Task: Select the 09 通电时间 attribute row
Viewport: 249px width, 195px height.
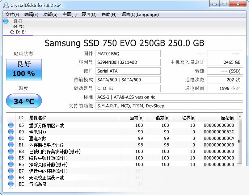Action: [x=121, y=132]
